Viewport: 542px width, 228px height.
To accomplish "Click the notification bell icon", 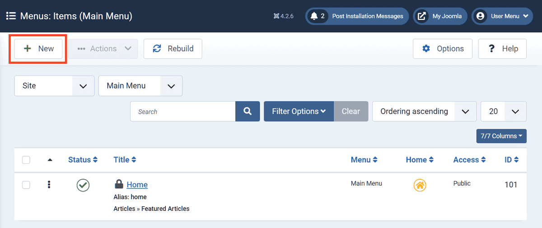I will [x=314, y=16].
